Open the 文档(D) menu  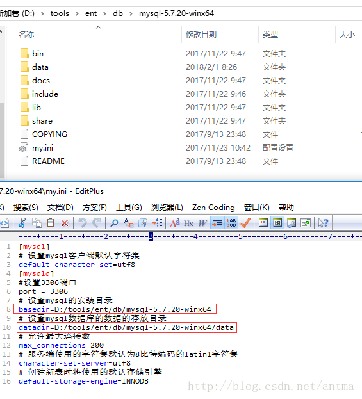point(60,208)
